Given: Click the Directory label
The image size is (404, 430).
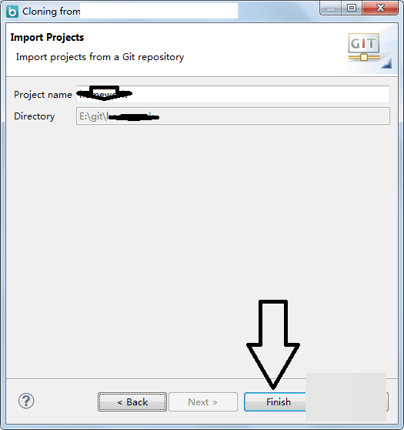Looking at the screenshot, I should (35, 116).
